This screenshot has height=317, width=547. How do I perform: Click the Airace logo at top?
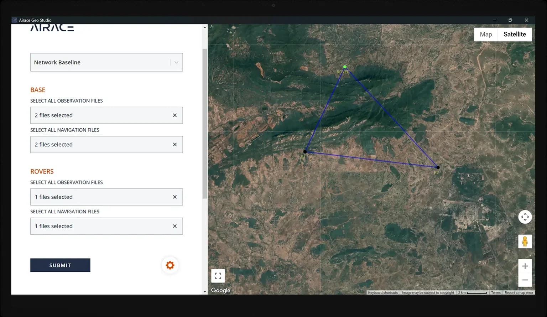click(x=52, y=28)
